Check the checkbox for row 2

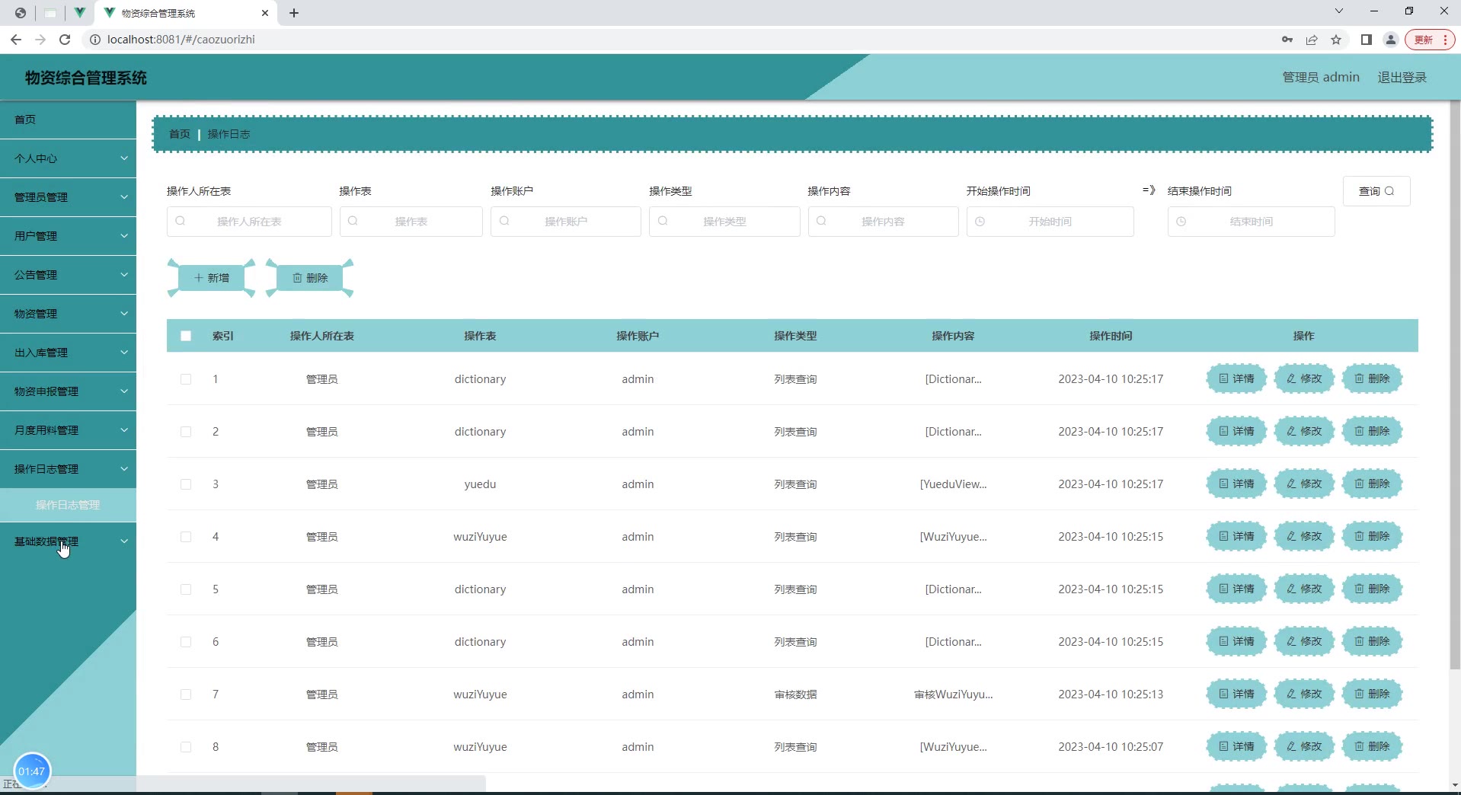pos(186,432)
